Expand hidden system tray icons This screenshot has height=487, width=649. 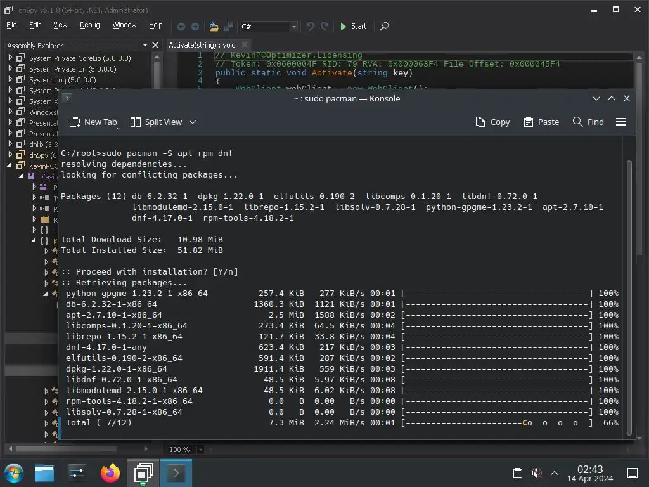point(555,473)
